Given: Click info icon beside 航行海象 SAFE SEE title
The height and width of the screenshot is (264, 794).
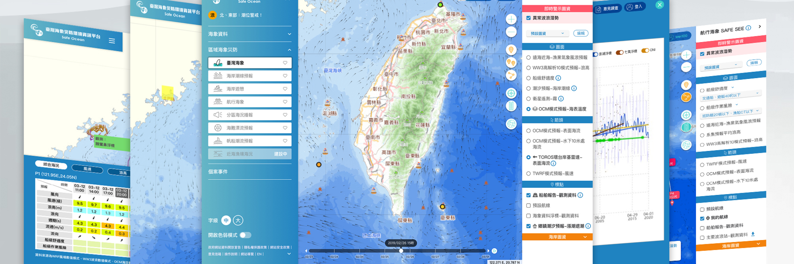Looking at the screenshot, I should click(x=749, y=28).
